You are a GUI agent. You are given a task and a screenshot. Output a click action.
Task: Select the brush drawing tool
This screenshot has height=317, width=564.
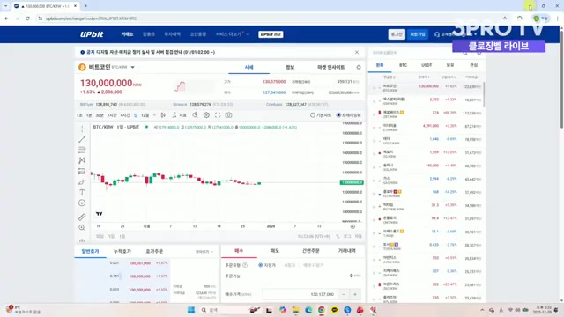tap(82, 182)
